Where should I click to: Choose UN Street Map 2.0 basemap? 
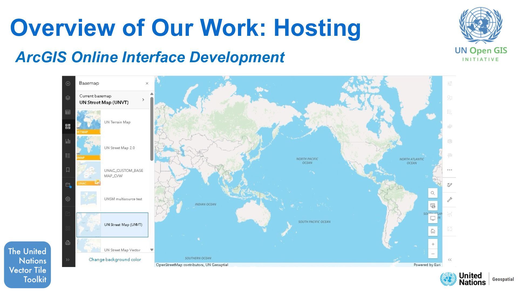(113, 148)
